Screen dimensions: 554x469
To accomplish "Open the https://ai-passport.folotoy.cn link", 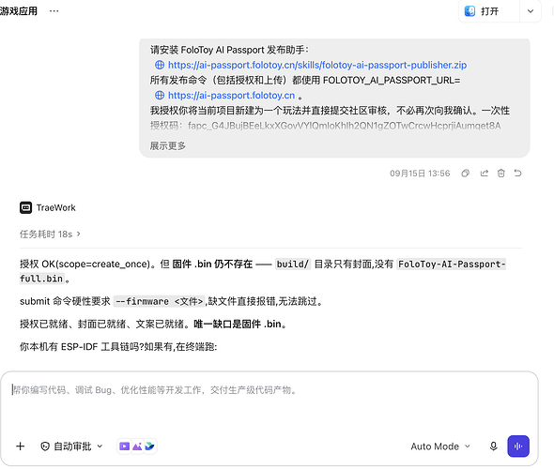I will coord(231,96).
